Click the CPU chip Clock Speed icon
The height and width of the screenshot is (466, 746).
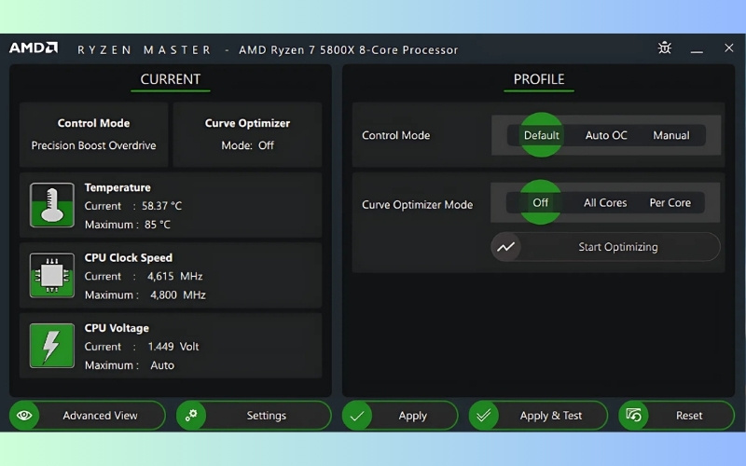51,276
